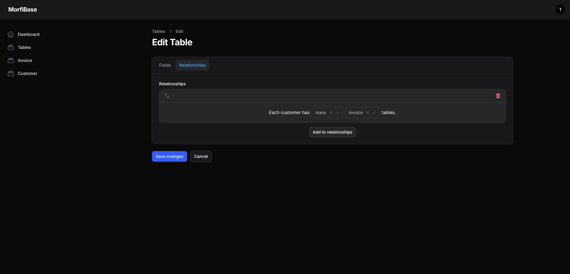
Task: Click the reorder arrows handle on the relationship
Action: coord(167,96)
